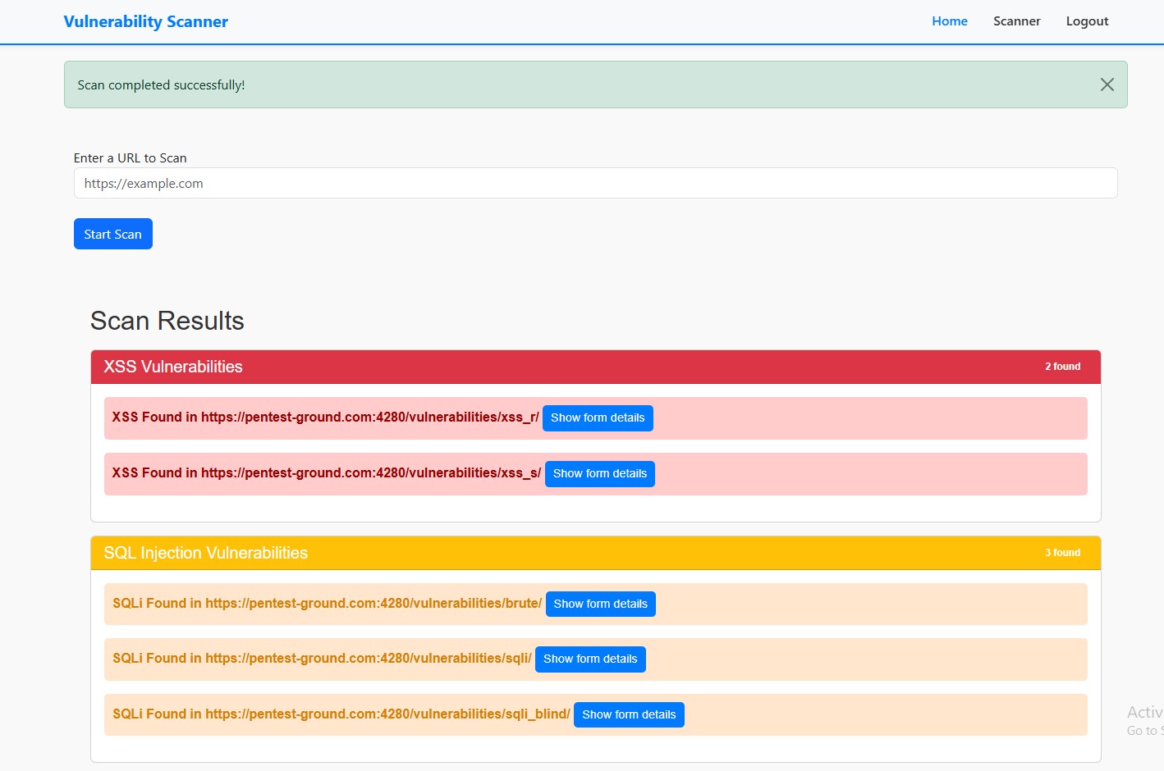
Task: Show form details for sqli/ finding
Action: (x=590, y=659)
